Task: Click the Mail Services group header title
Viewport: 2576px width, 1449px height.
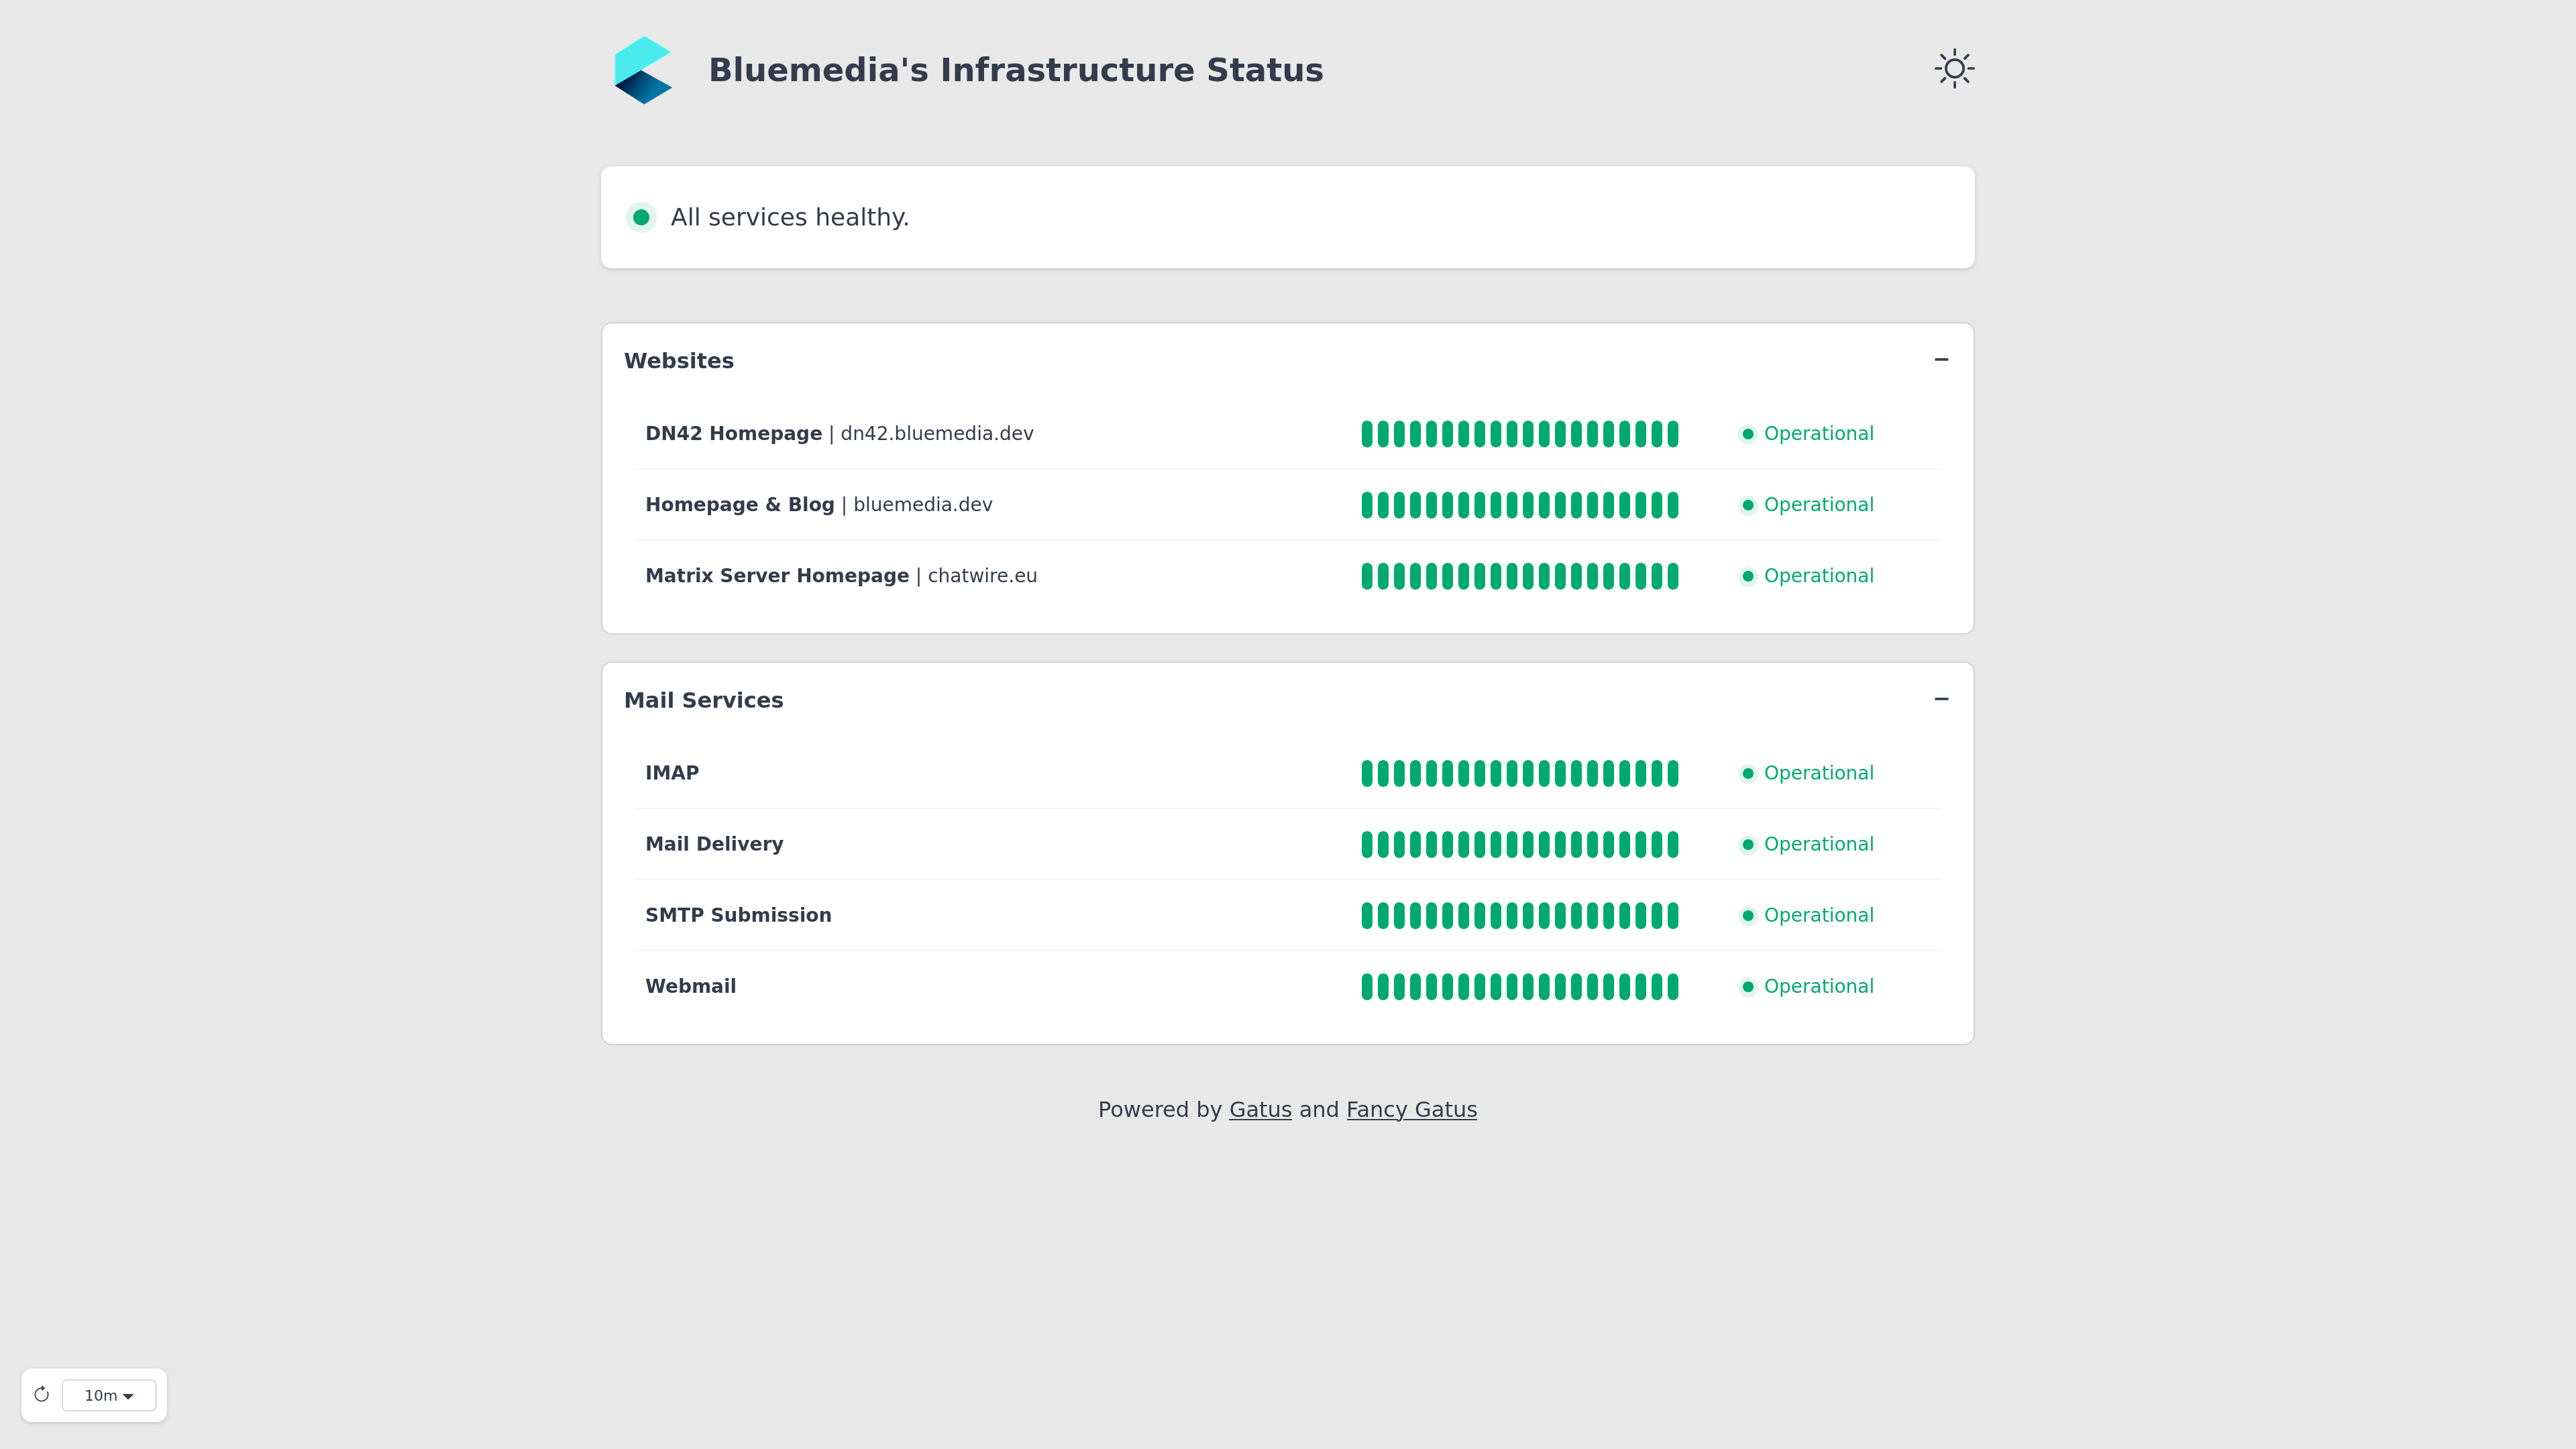Action: 703,700
